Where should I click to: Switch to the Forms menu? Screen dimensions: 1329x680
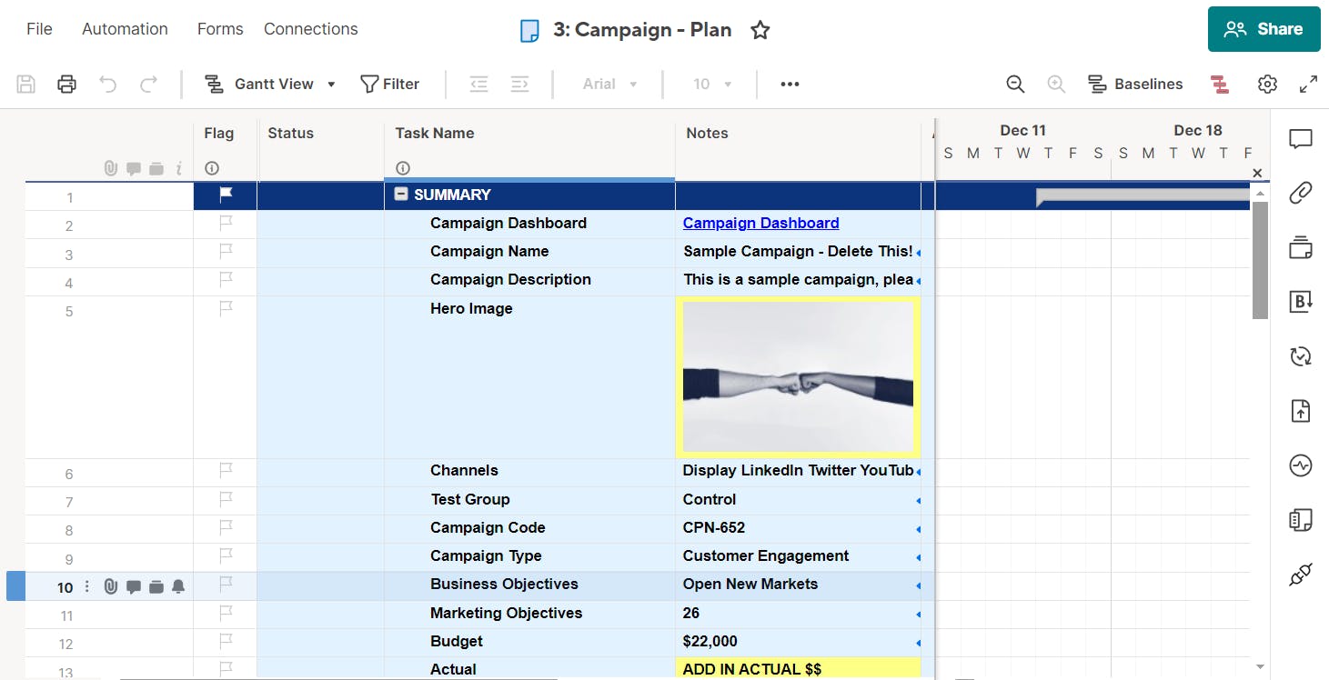point(219,28)
